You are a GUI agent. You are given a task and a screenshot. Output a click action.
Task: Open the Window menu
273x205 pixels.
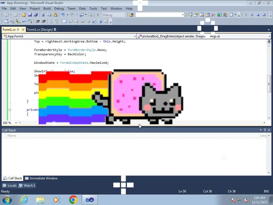coord(116,8)
